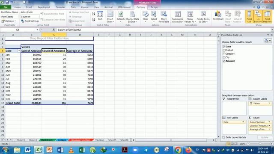
Task: Open PivotTable Options button
Action: point(9,21)
